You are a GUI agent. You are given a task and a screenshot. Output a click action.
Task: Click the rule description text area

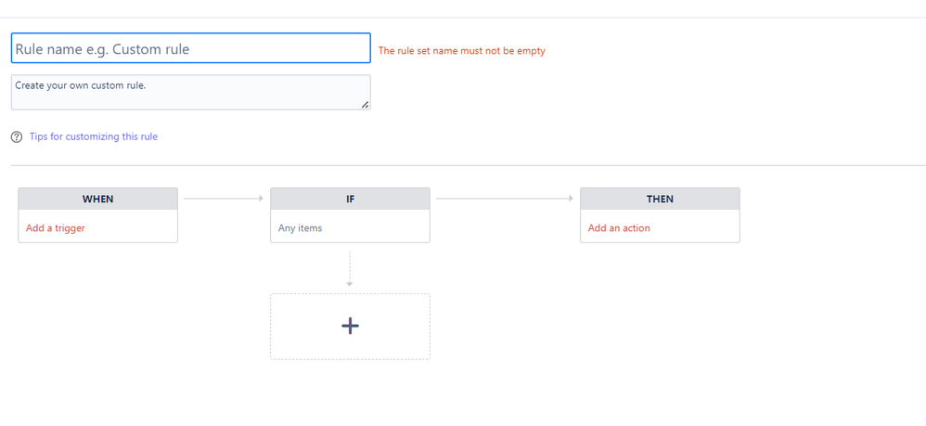click(x=191, y=92)
